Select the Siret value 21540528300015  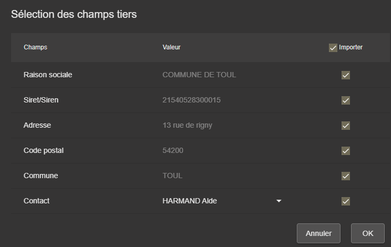tap(191, 100)
